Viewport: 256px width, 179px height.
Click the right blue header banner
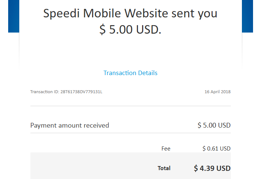click(247, 16)
